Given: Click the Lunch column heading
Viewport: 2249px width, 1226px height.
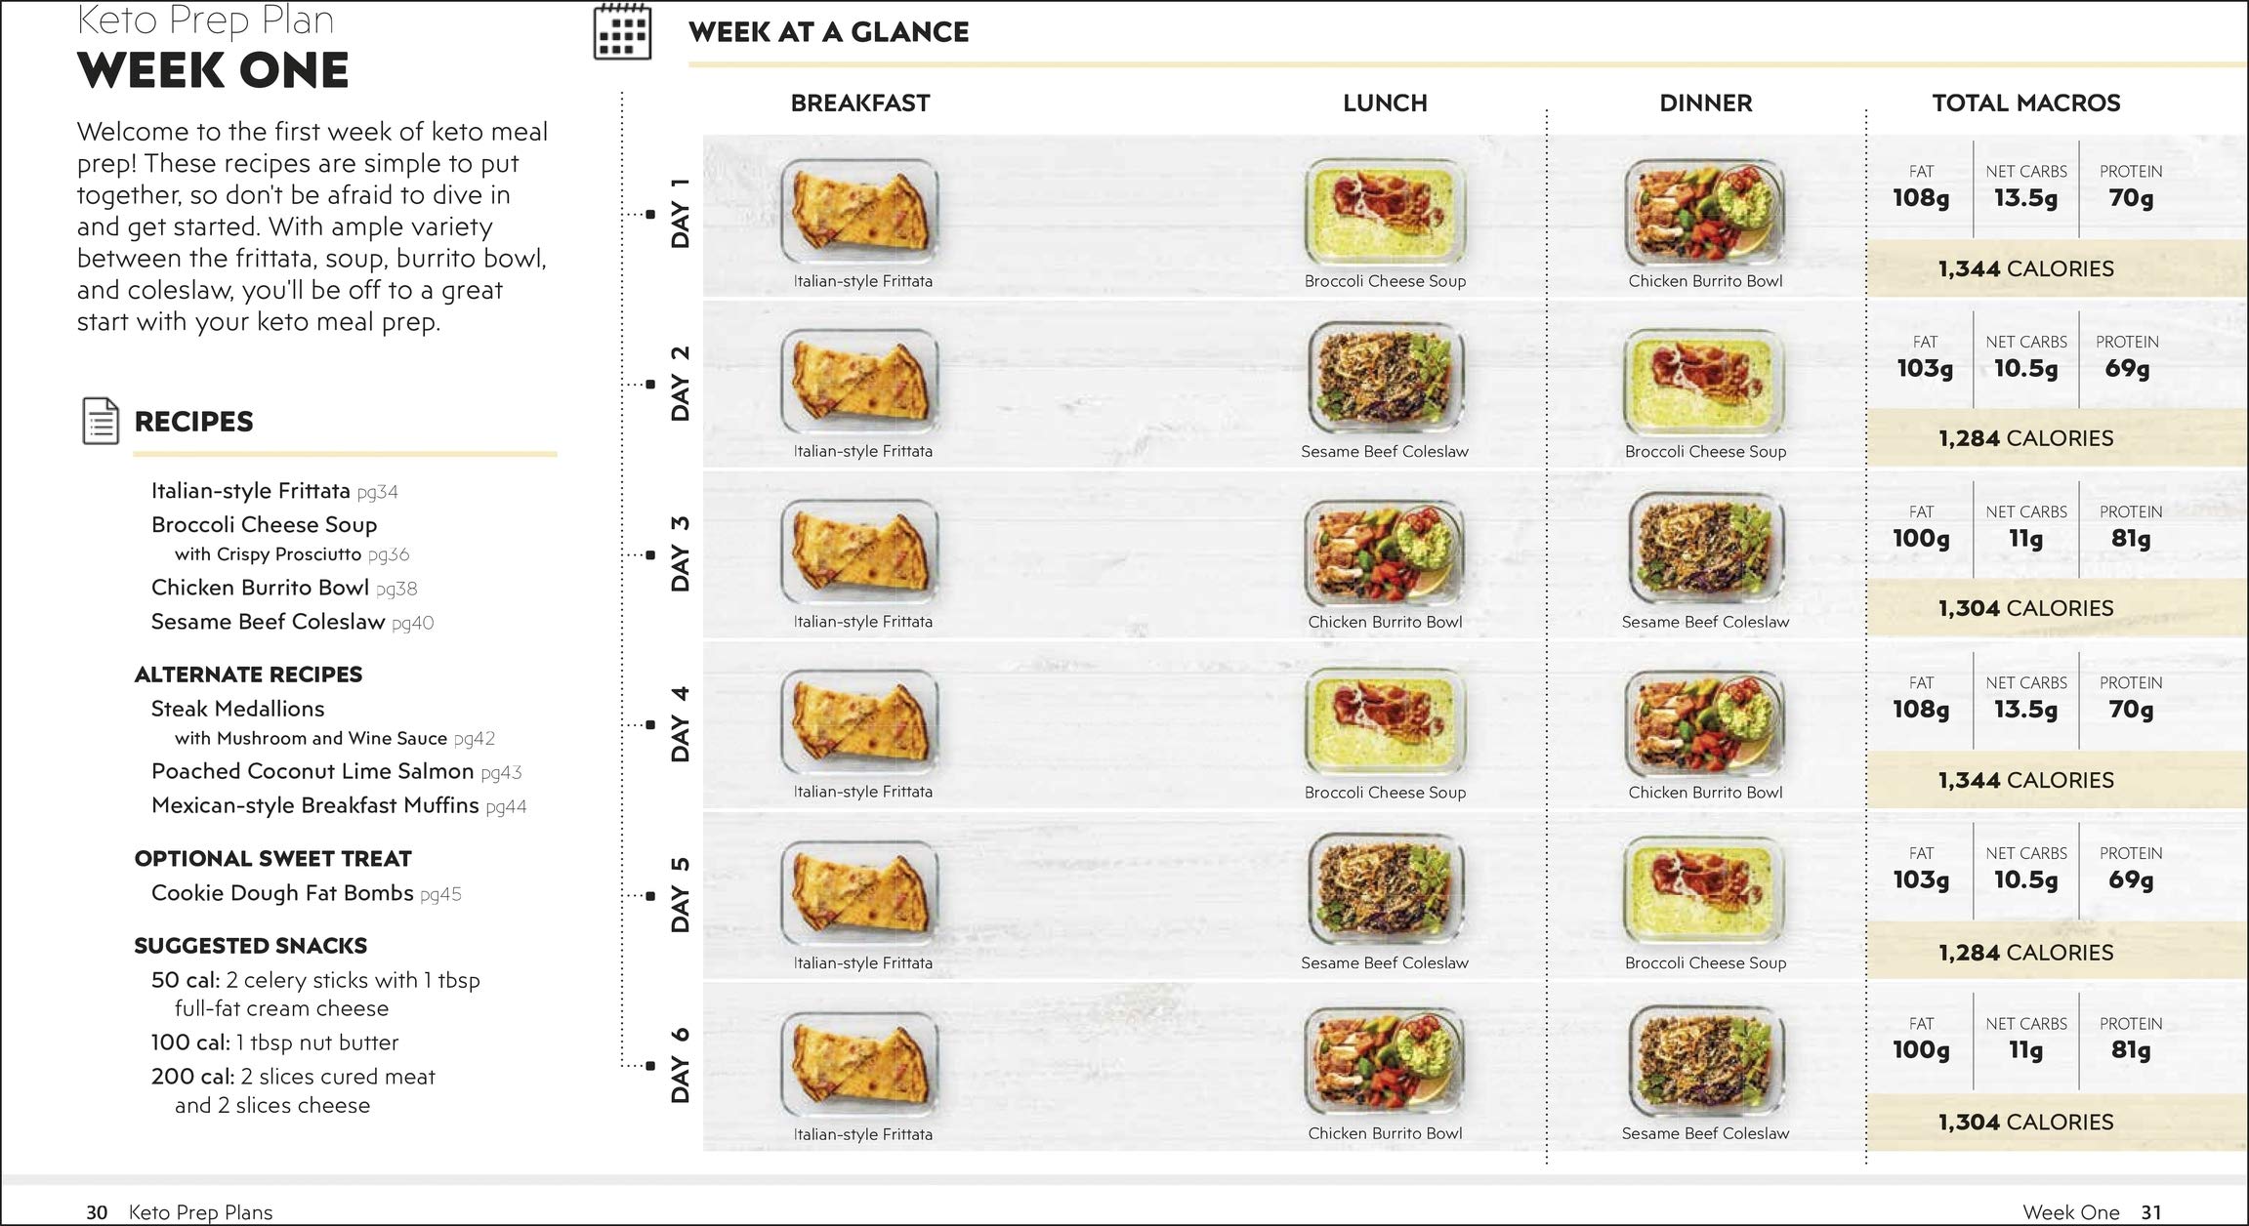Looking at the screenshot, I should 1385,102.
